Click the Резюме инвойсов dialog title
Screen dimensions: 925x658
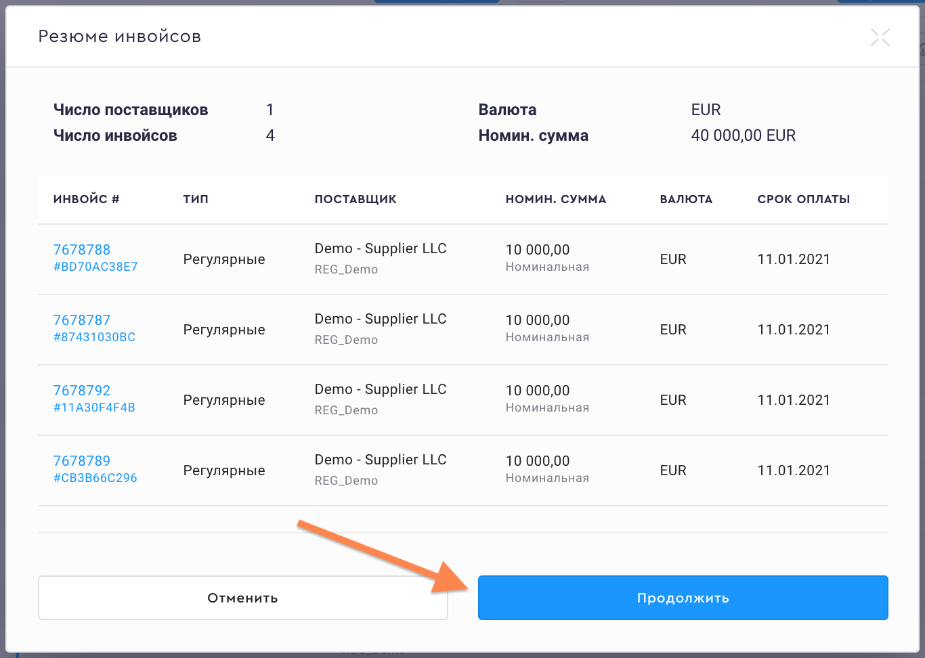tap(120, 37)
